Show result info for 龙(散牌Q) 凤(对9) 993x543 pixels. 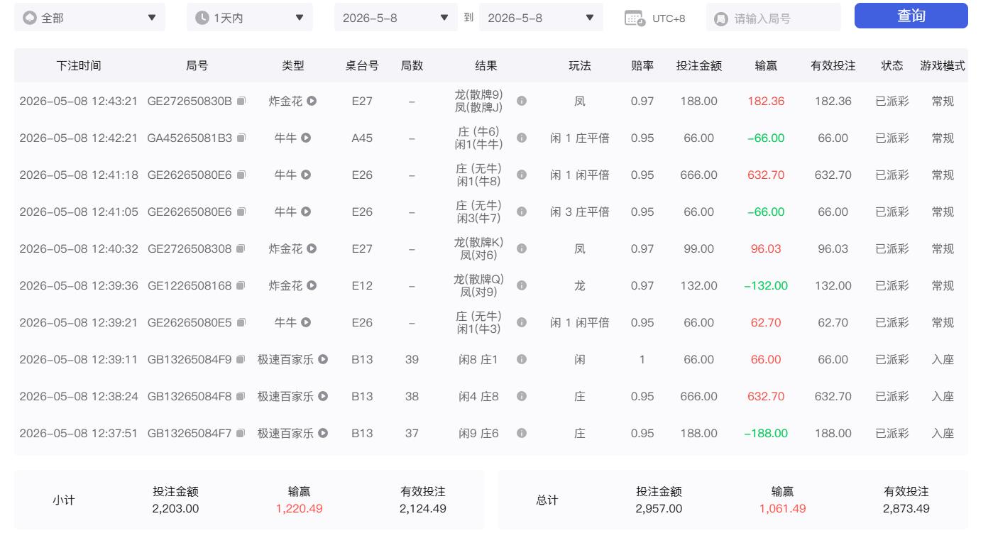coord(522,286)
